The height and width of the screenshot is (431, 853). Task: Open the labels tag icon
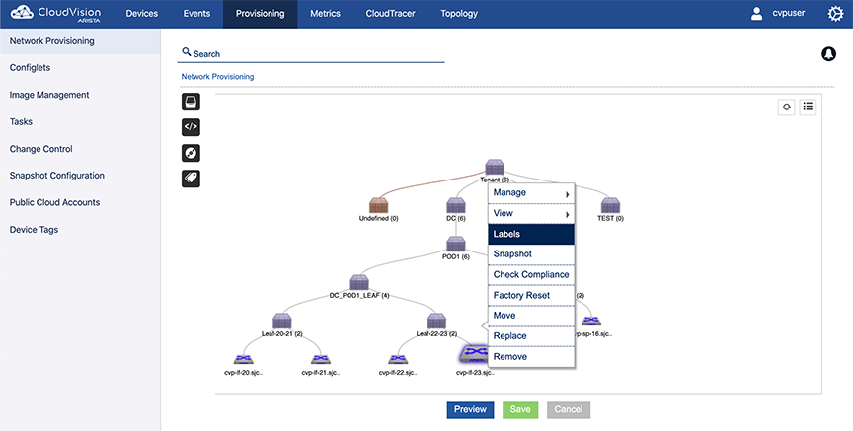pyautogui.click(x=191, y=179)
